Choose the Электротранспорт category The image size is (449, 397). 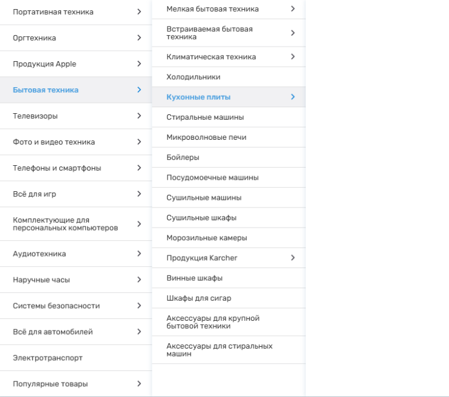(x=48, y=358)
